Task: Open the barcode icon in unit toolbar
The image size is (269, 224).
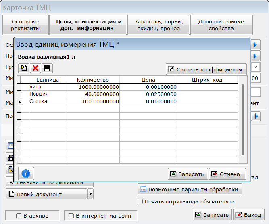Action: pos(47,68)
